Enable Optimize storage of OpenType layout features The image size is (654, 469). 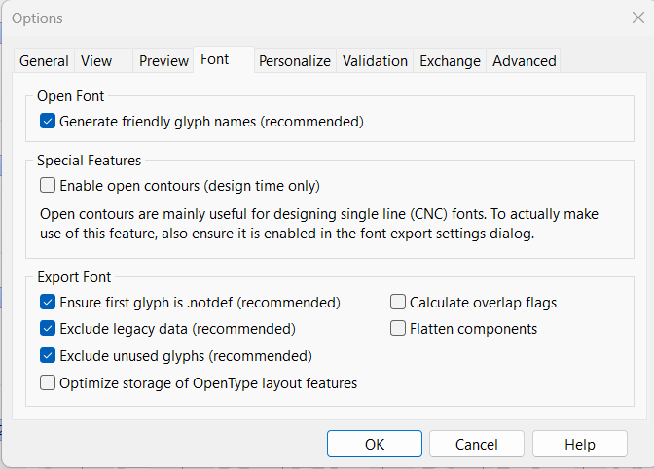pos(48,383)
